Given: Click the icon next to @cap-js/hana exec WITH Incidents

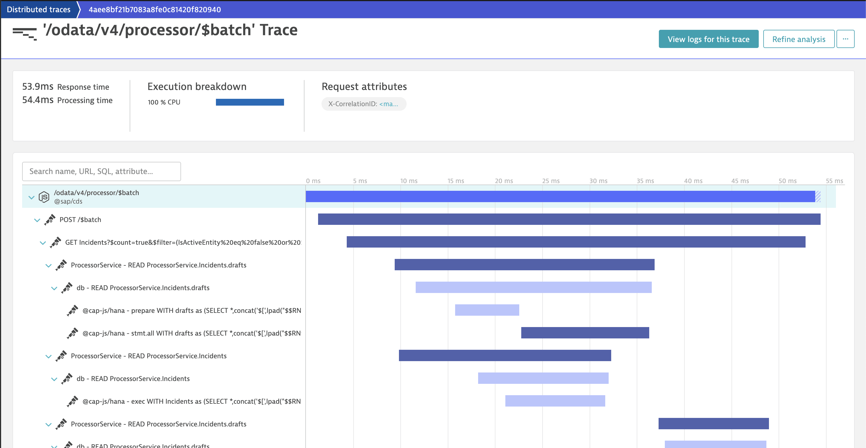Looking at the screenshot, I should (73, 401).
